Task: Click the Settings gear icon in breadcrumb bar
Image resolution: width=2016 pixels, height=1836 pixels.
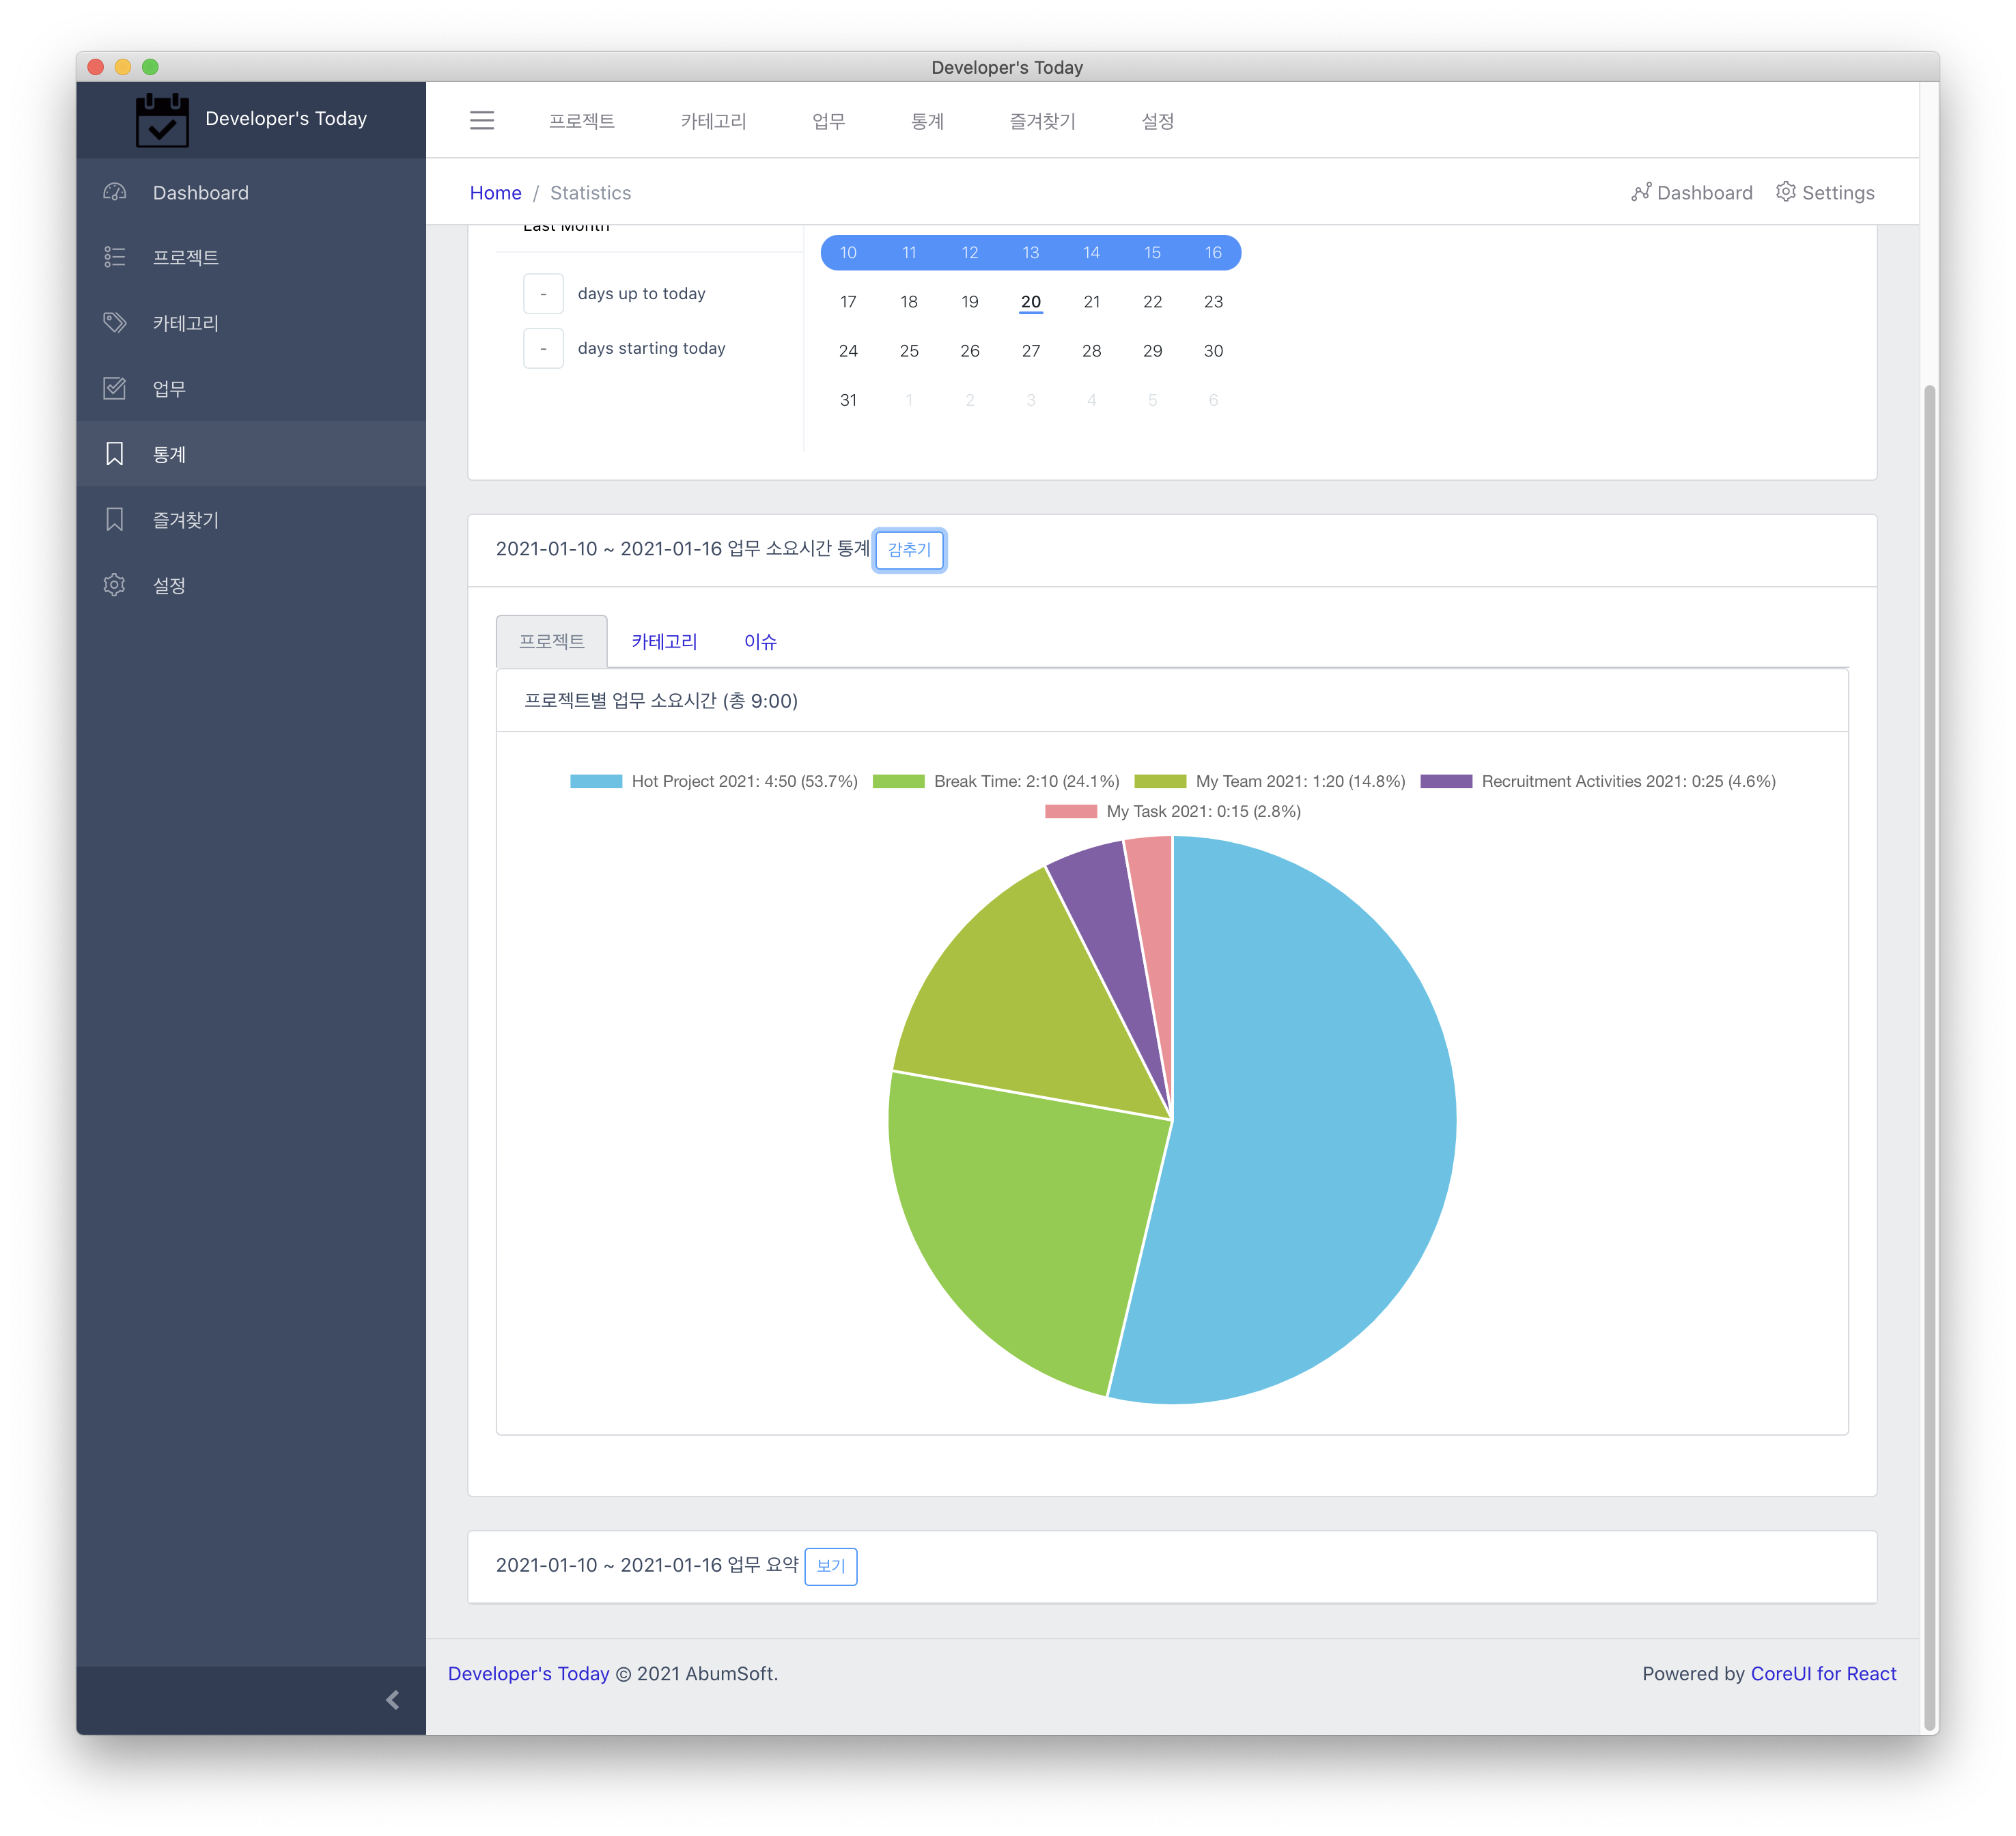Action: tap(1785, 192)
